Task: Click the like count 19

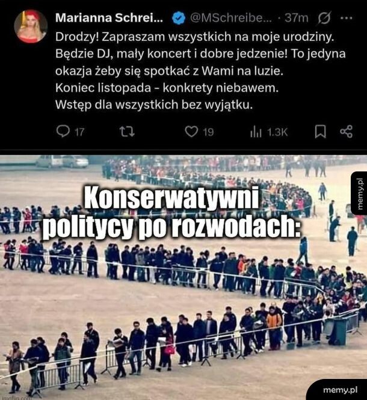Action: (208, 132)
